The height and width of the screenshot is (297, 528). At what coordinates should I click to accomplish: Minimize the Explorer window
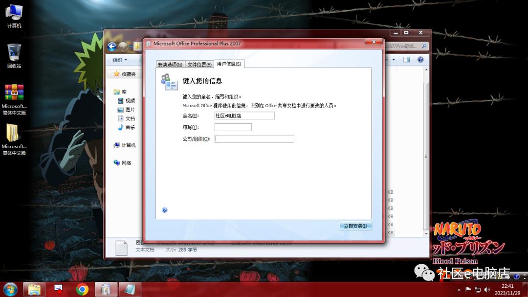click(396, 33)
